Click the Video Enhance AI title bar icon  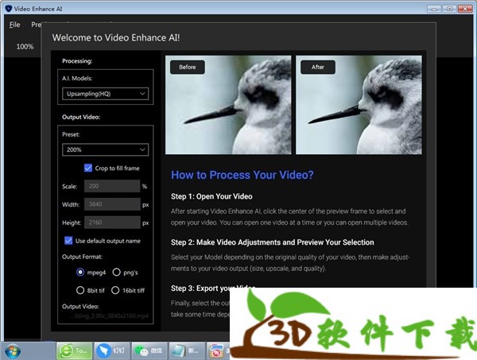point(9,9)
